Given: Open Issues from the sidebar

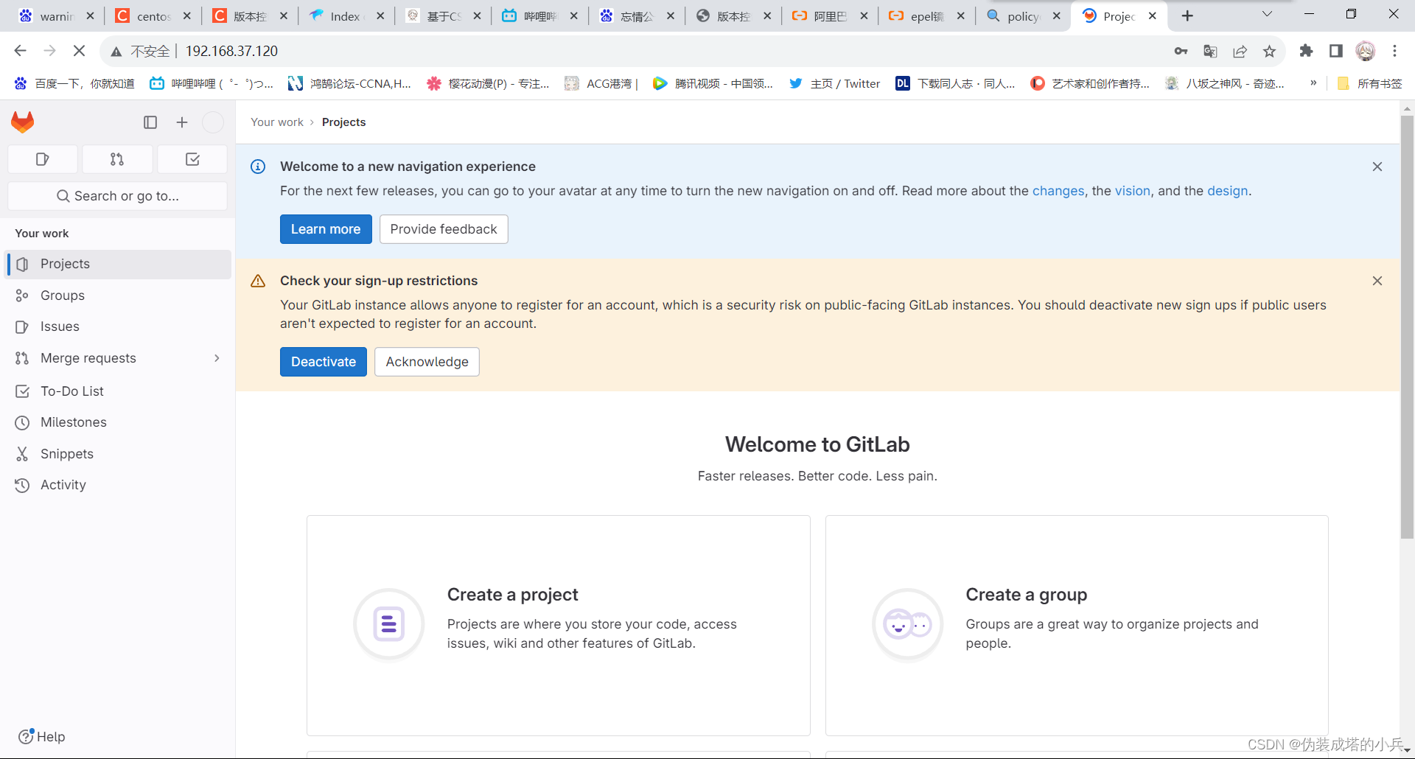Looking at the screenshot, I should [119, 326].
